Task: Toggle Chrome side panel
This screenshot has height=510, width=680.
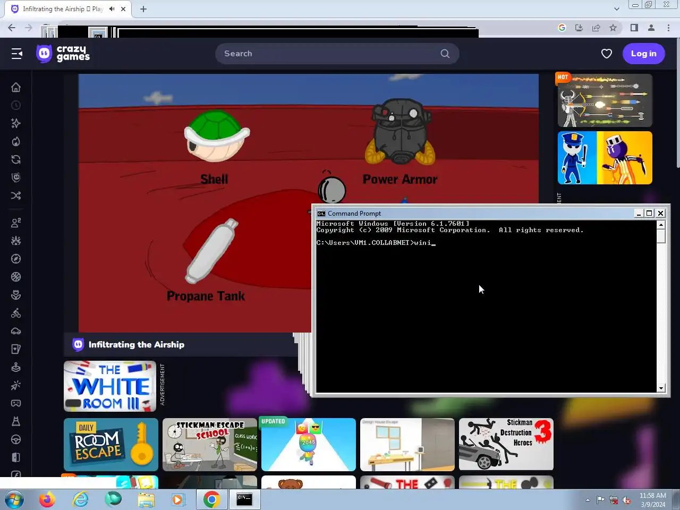Action: [x=634, y=28]
